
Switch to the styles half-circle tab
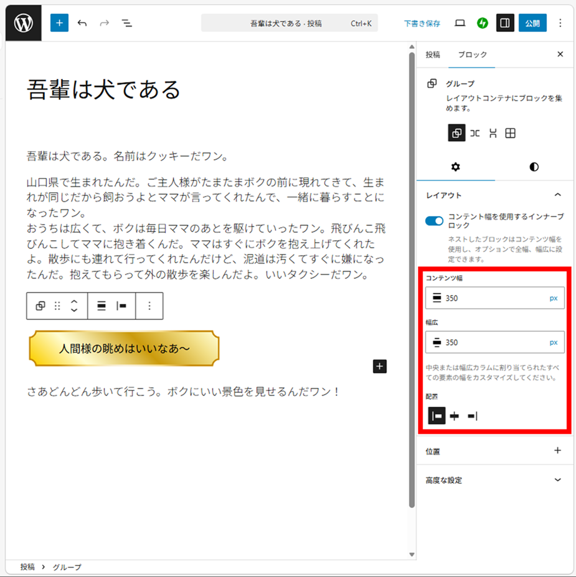coord(534,167)
